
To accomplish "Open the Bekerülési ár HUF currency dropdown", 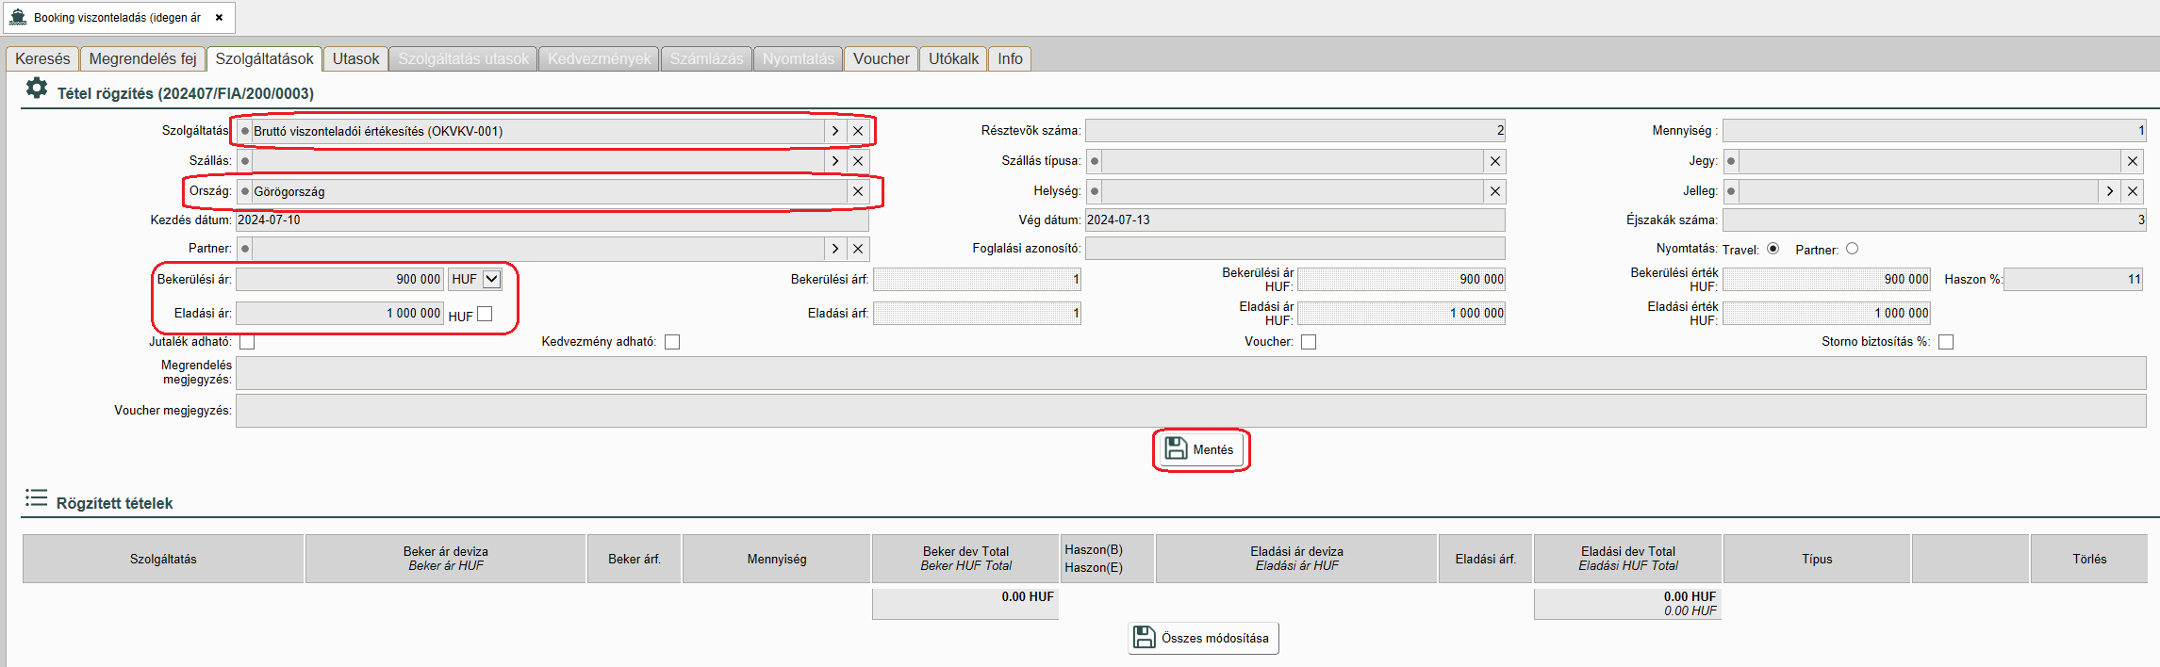I will click(x=491, y=279).
